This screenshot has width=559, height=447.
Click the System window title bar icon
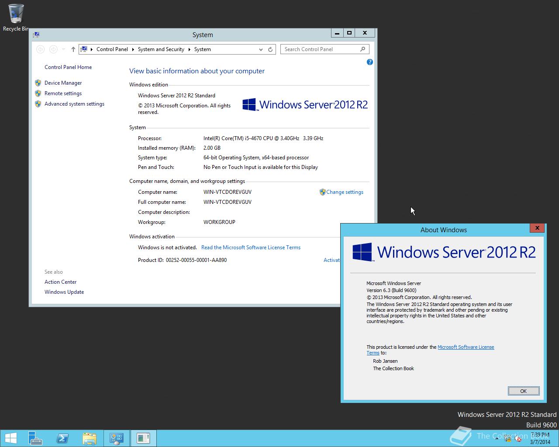point(36,34)
